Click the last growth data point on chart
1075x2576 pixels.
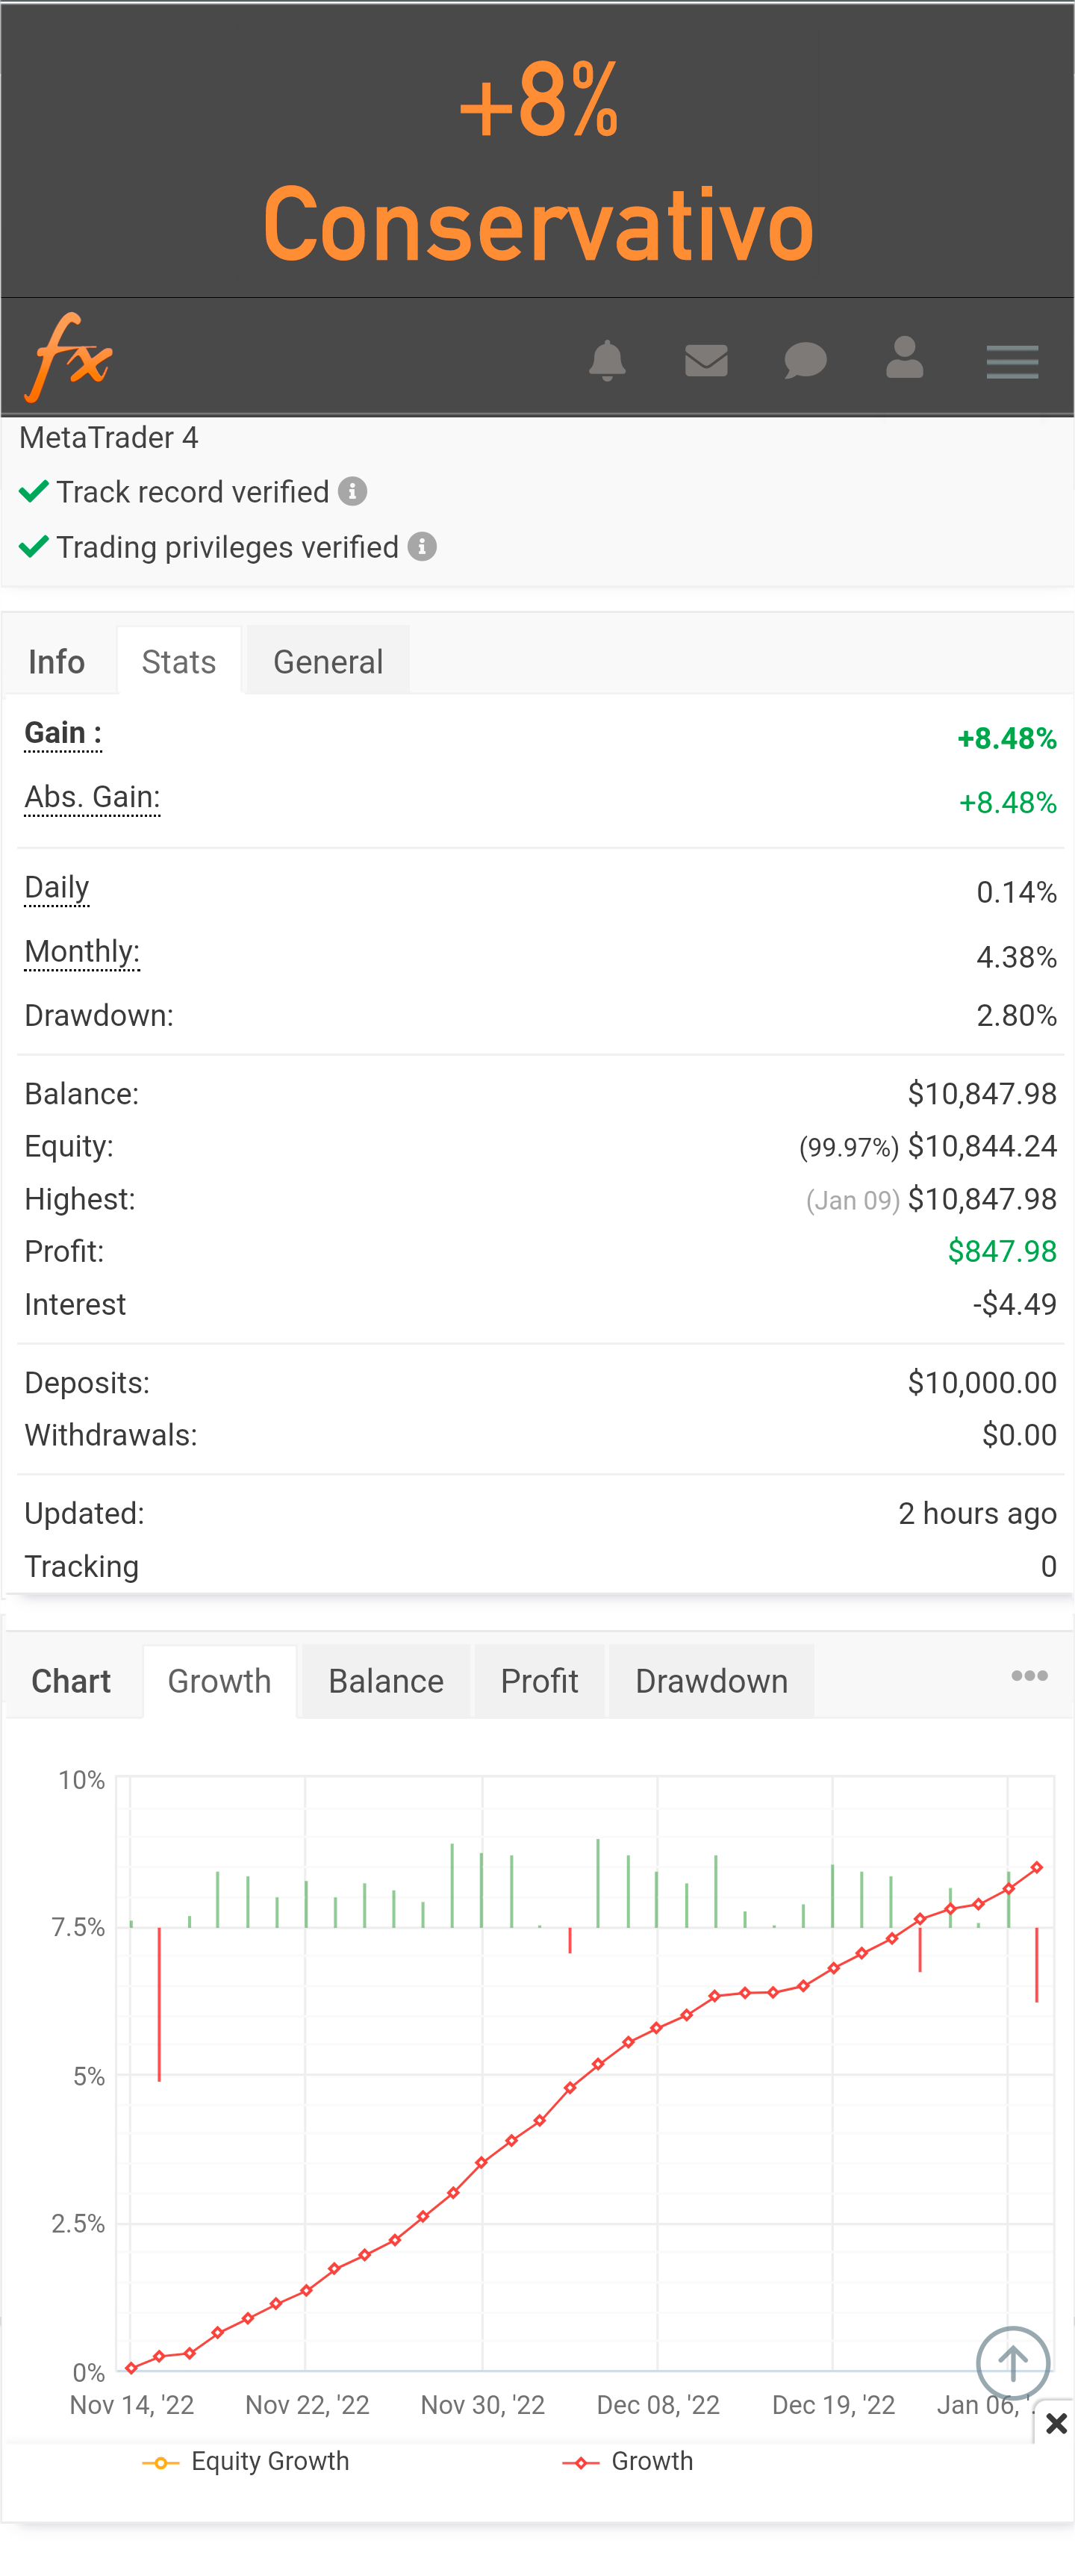[1037, 1867]
